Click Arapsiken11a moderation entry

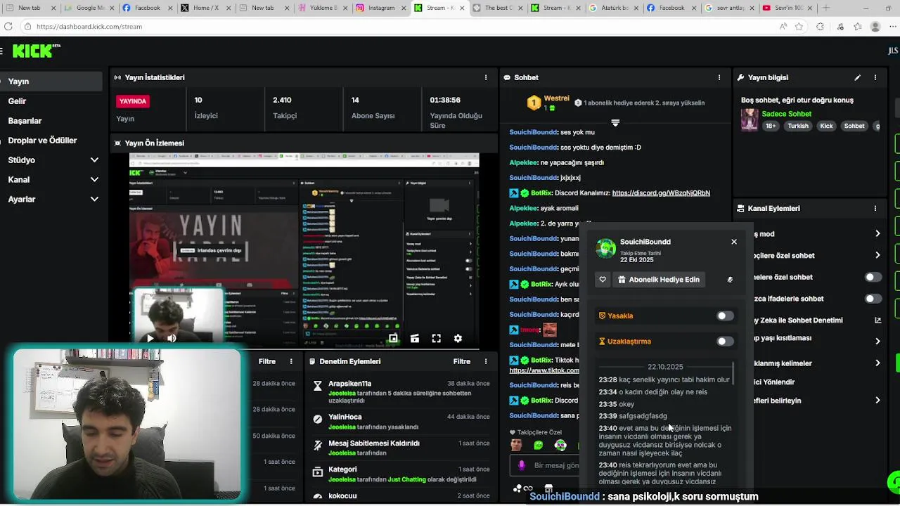coord(400,391)
